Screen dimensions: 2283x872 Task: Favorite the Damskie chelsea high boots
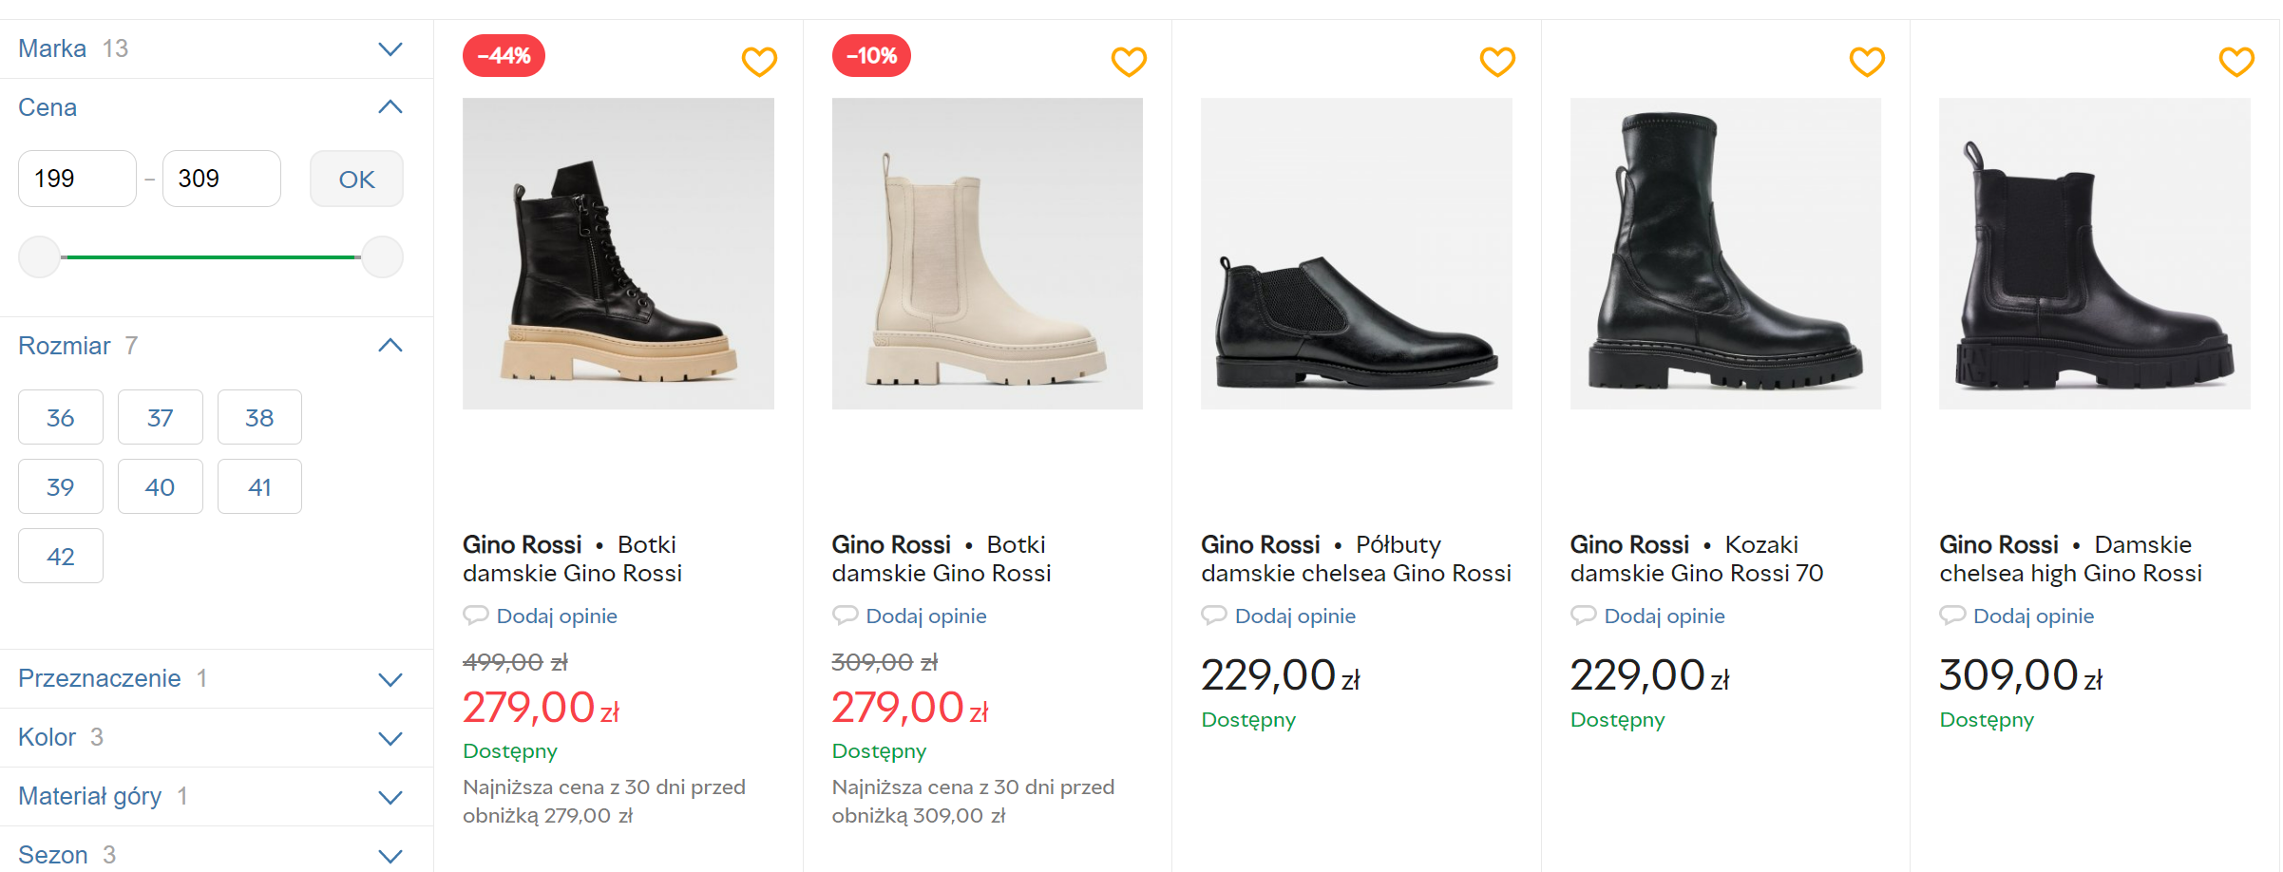pos(2235,62)
